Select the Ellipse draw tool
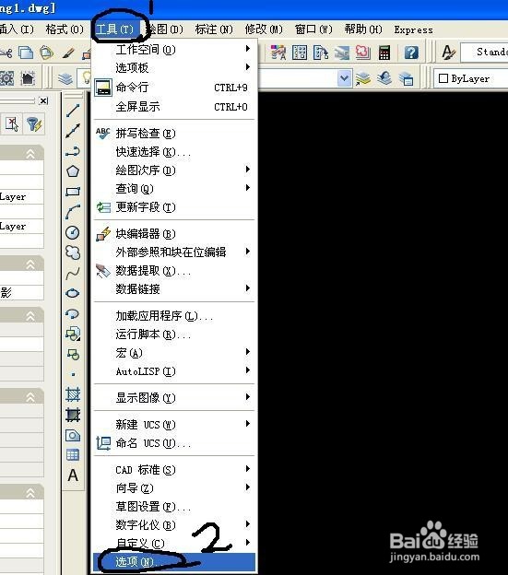This screenshot has width=508, height=575. 73,293
